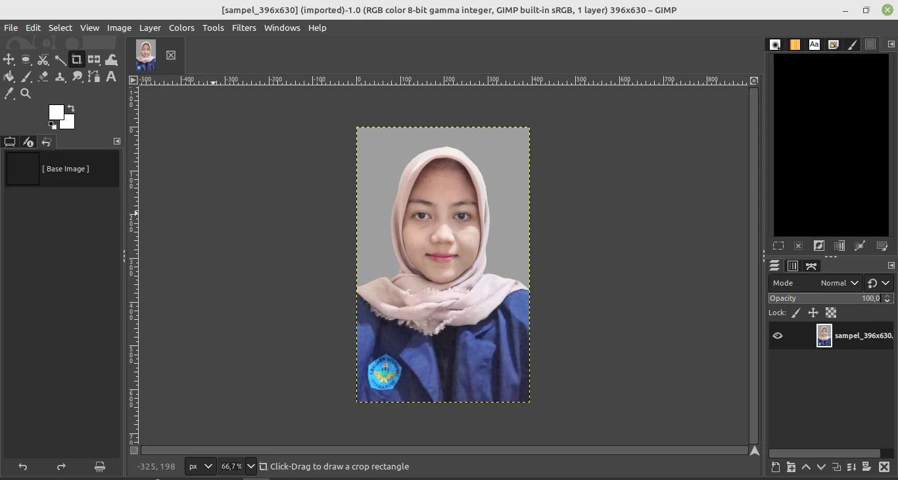Open the layer Mode dropdown showing Normal

815,283
